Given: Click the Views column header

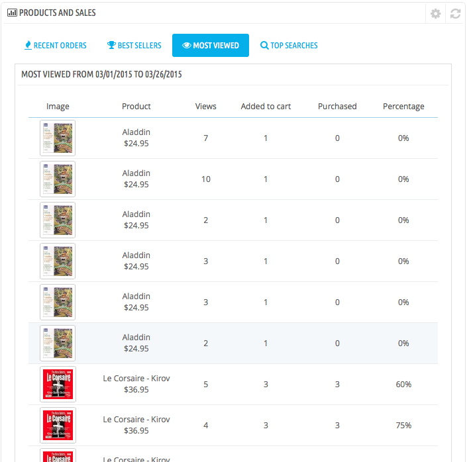Looking at the screenshot, I should click(x=206, y=107).
